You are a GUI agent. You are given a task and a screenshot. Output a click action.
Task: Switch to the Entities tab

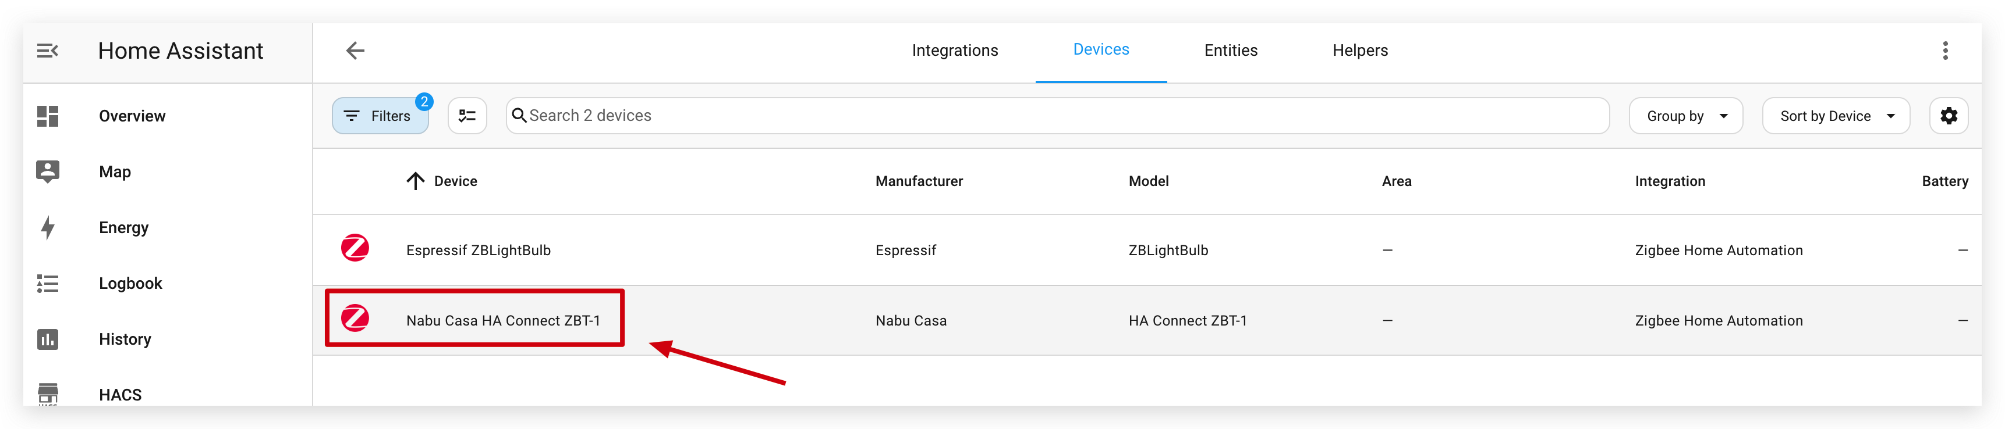pos(1231,51)
